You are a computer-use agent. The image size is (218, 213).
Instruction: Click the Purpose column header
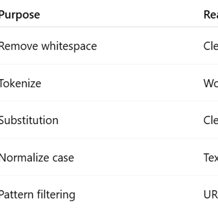click(x=20, y=15)
